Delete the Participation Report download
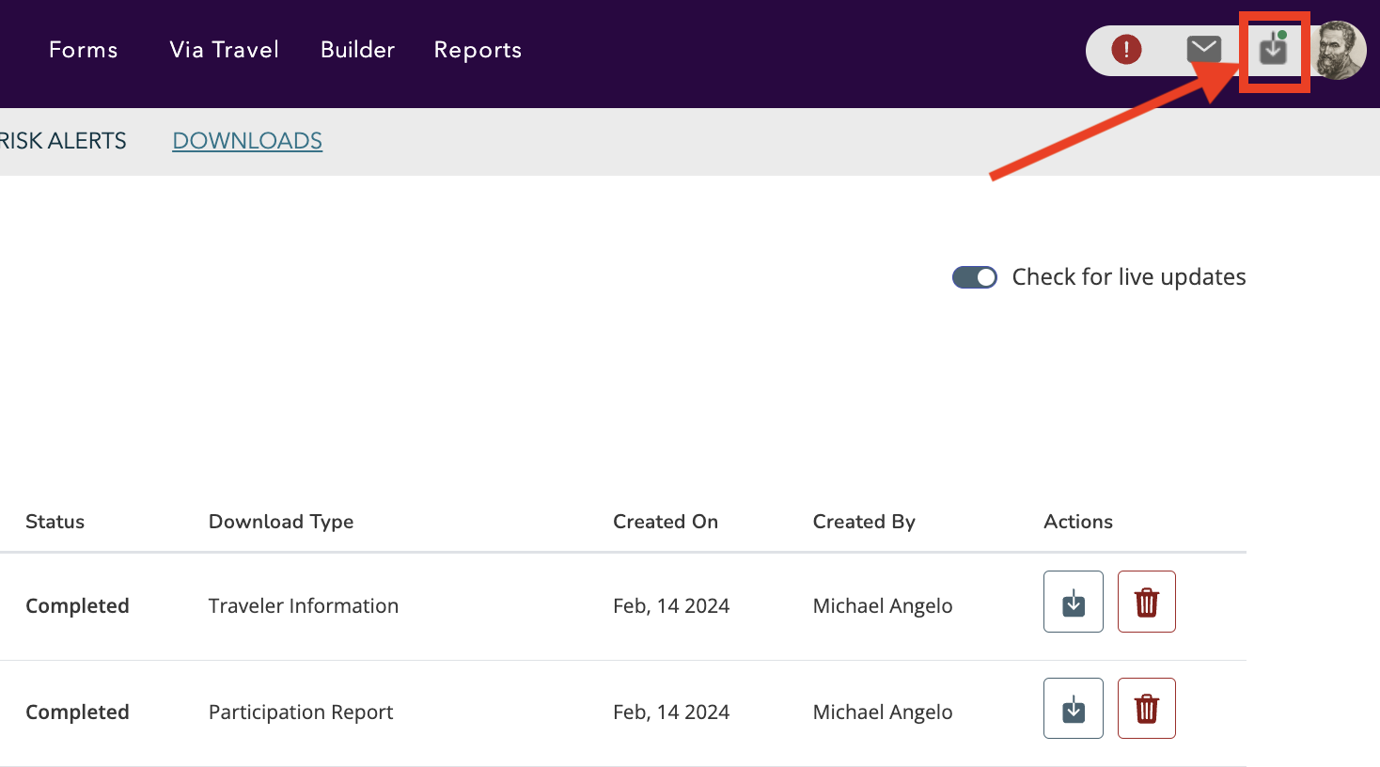The image size is (1380, 767). 1147,708
